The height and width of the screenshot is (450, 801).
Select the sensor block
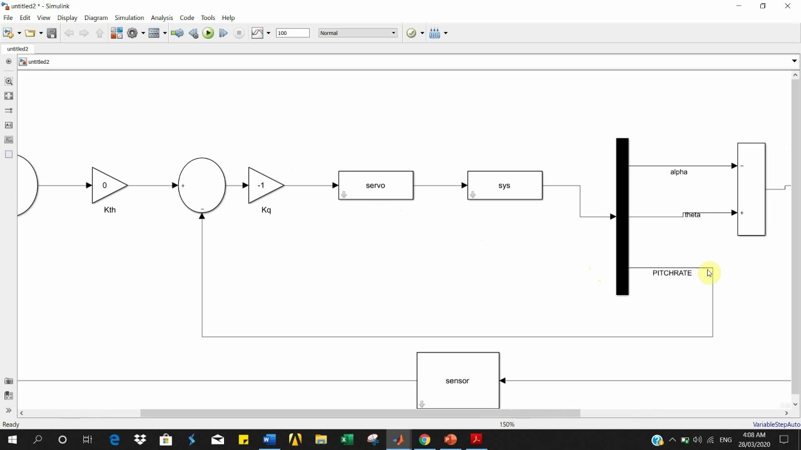pyautogui.click(x=458, y=381)
